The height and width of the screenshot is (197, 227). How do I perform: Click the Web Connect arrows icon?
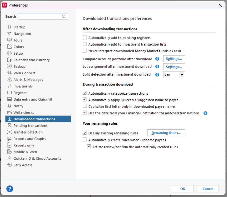(x=10, y=73)
